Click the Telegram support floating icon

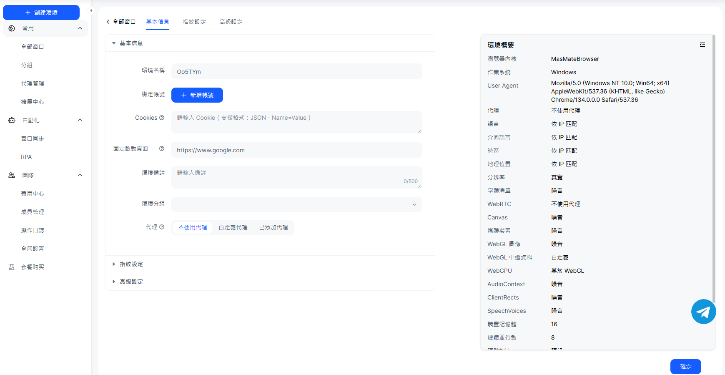[x=703, y=312]
